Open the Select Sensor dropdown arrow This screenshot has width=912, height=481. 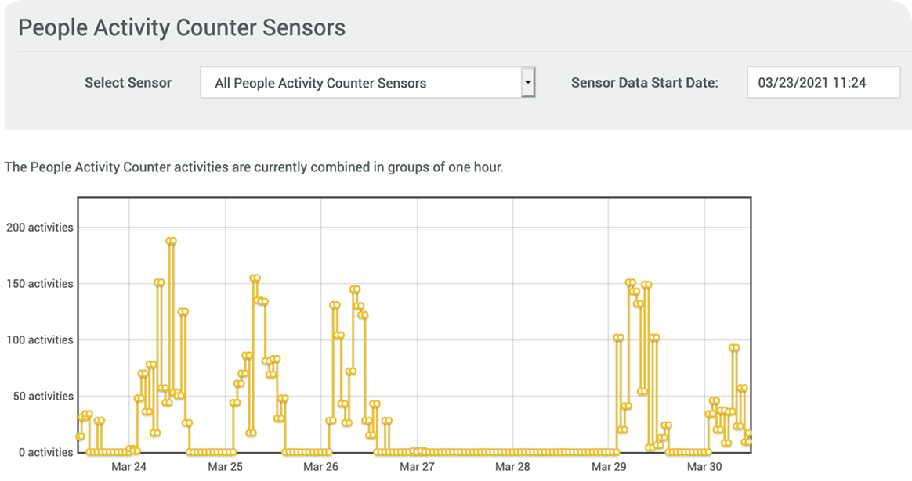tap(528, 82)
